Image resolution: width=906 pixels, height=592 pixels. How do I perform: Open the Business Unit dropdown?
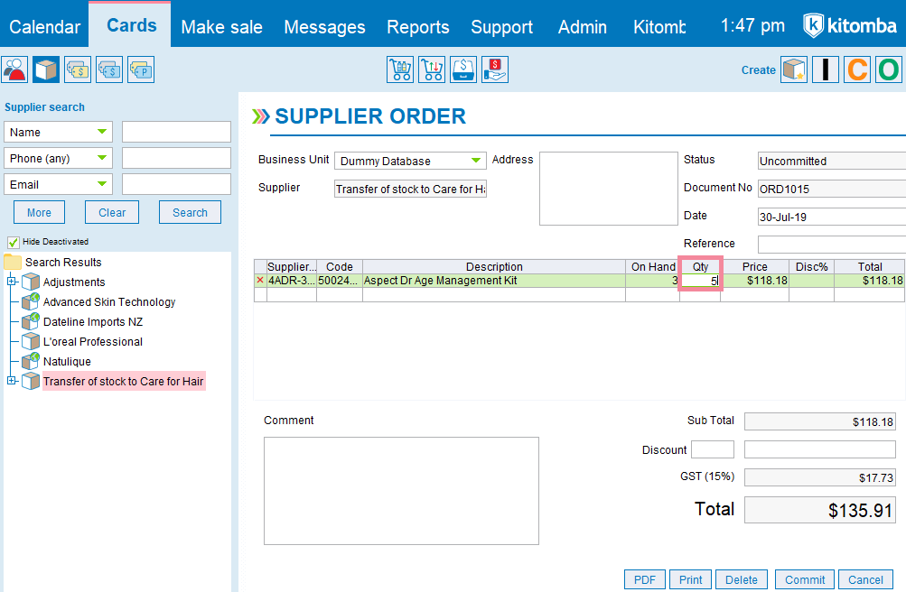point(410,161)
